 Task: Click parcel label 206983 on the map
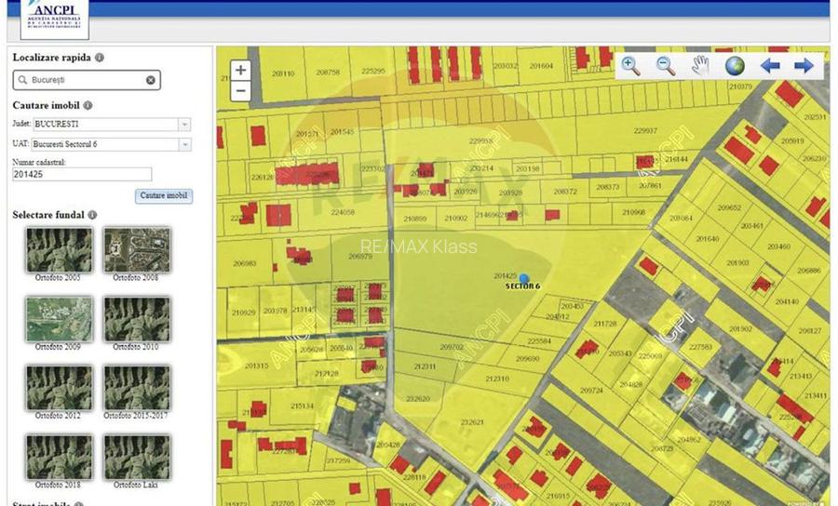[245, 263]
